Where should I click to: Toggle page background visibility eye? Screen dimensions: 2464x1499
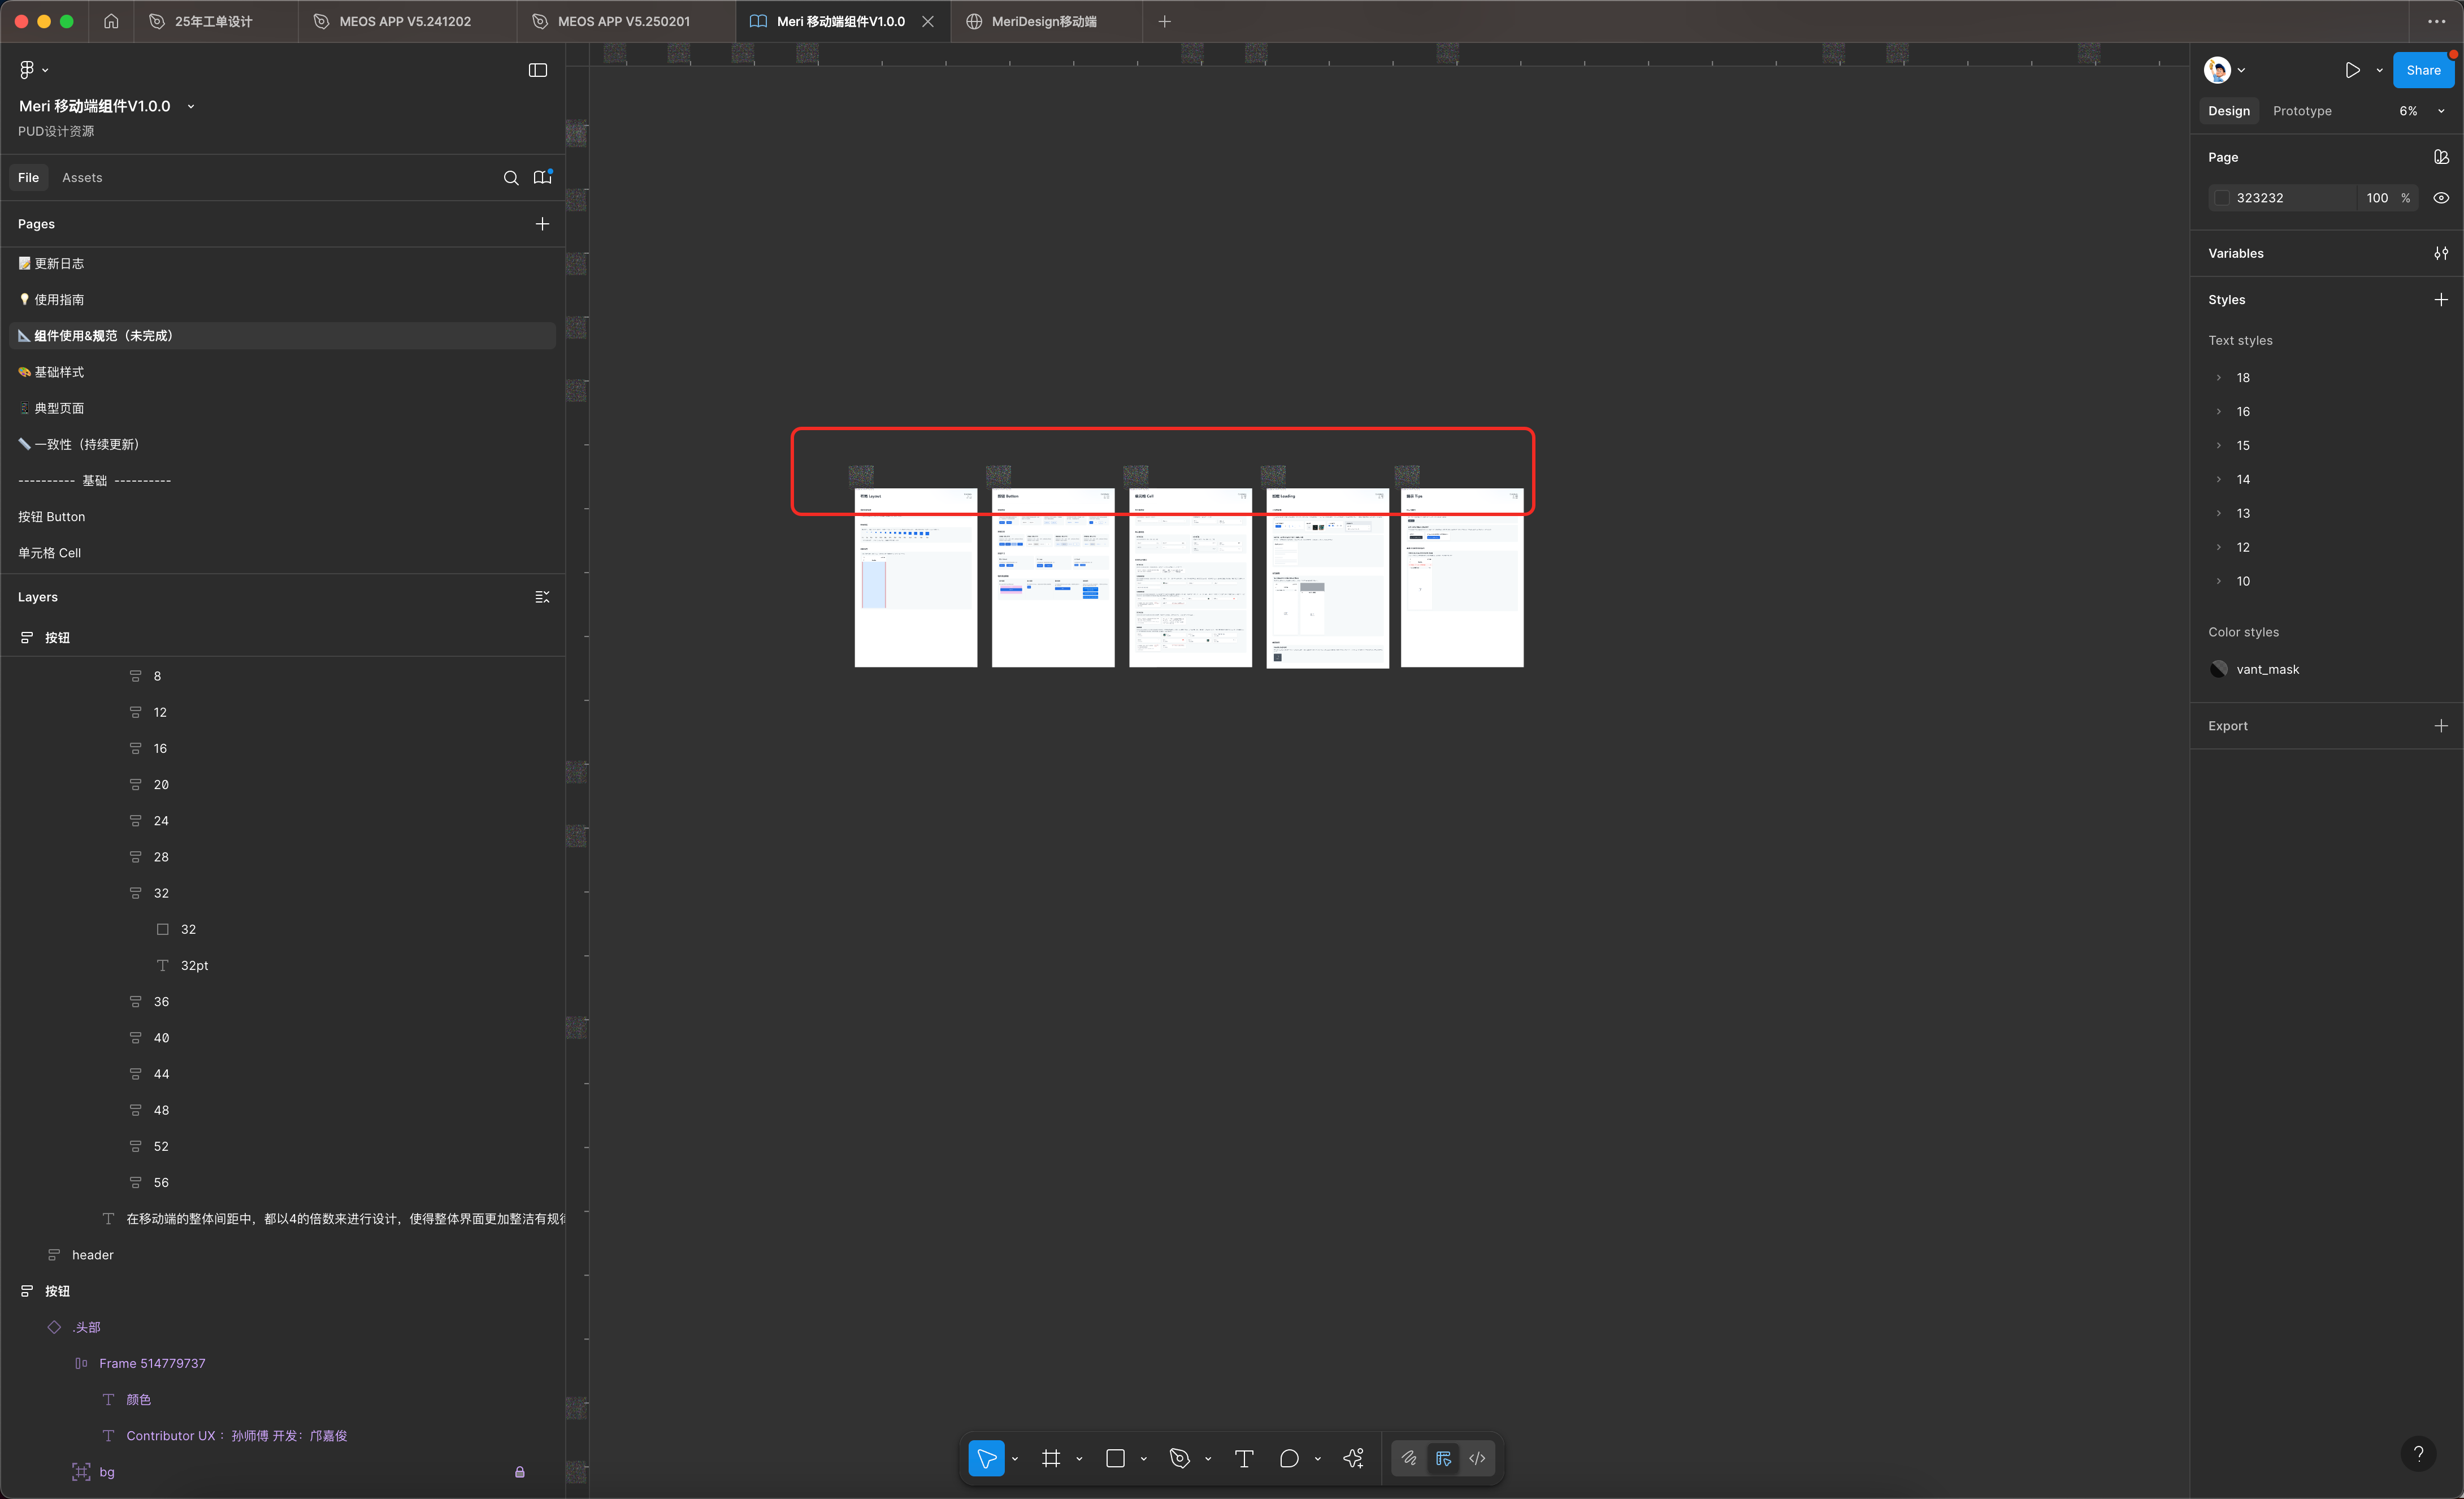(2441, 198)
